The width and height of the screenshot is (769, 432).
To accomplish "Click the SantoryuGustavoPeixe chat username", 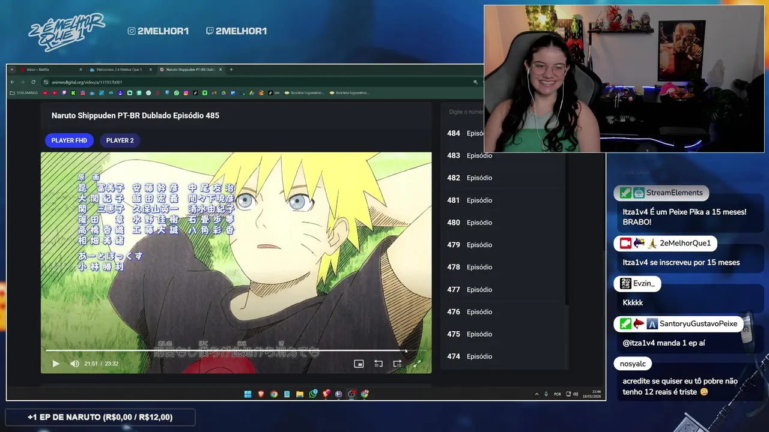I will point(698,323).
